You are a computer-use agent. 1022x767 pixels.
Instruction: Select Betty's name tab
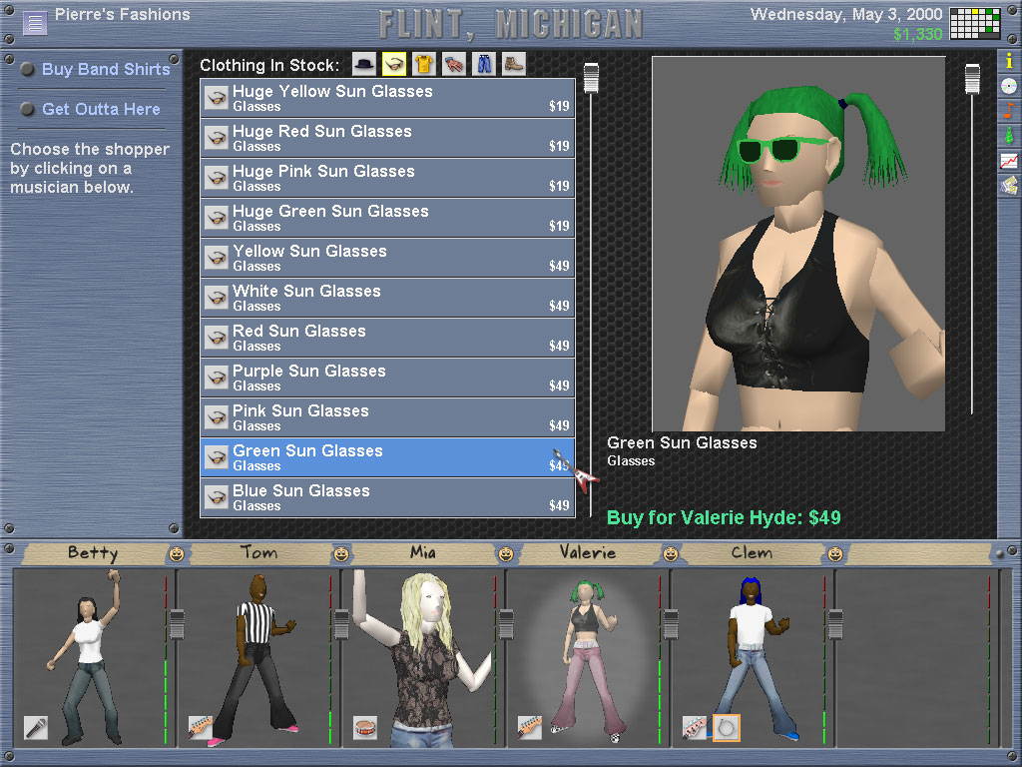click(93, 552)
